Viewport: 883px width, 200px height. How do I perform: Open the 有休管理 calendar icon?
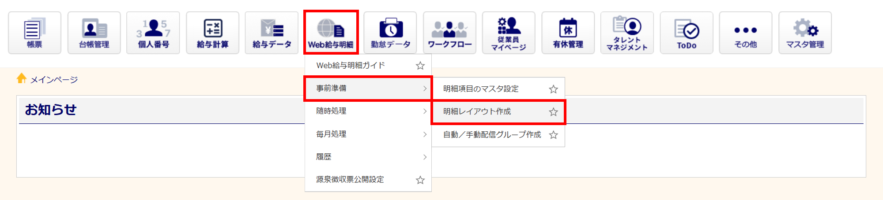click(568, 33)
